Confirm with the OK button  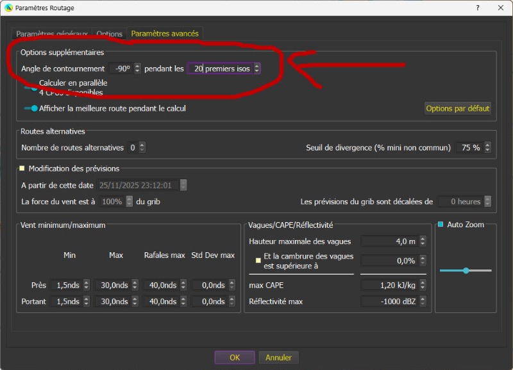(x=235, y=358)
